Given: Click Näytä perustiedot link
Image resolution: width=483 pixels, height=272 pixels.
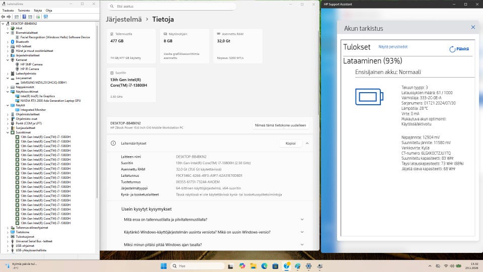Looking at the screenshot, I should click(393, 47).
